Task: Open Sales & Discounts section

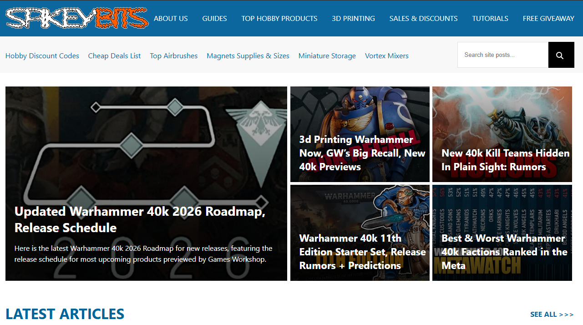Action: [x=423, y=19]
